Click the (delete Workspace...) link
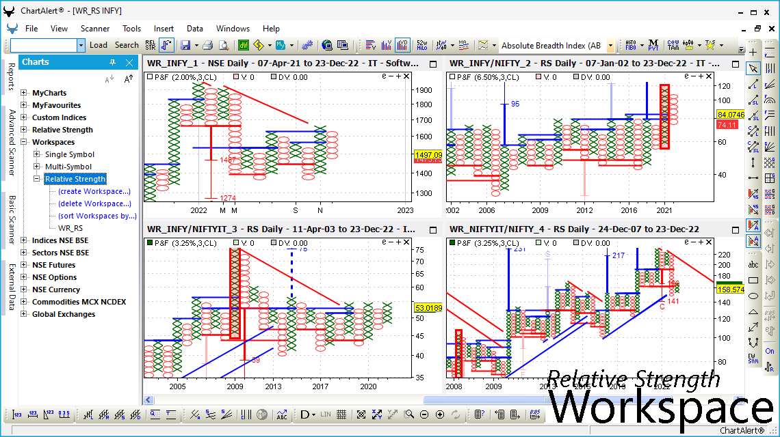Screen dimensions: 780x437 click(95, 203)
